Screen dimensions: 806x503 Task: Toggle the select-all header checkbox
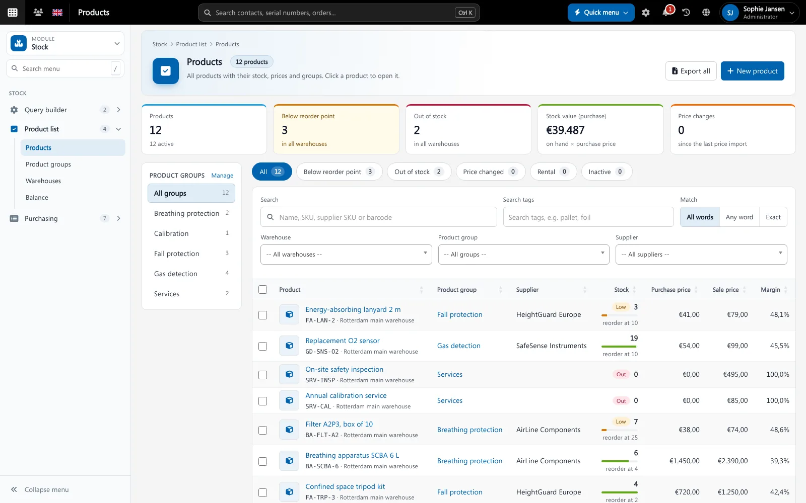pyautogui.click(x=262, y=289)
